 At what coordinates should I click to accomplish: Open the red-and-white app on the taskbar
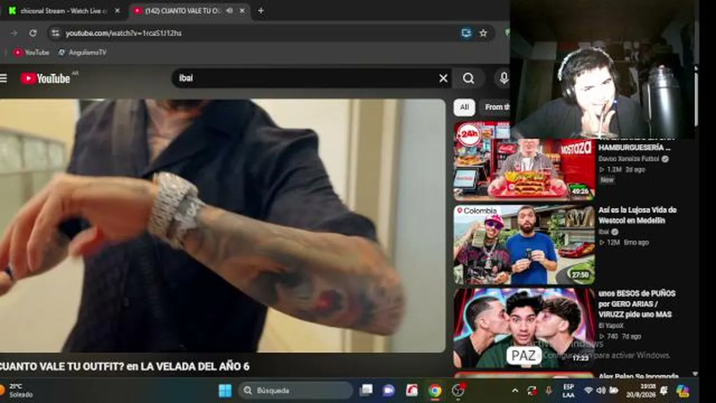412,390
